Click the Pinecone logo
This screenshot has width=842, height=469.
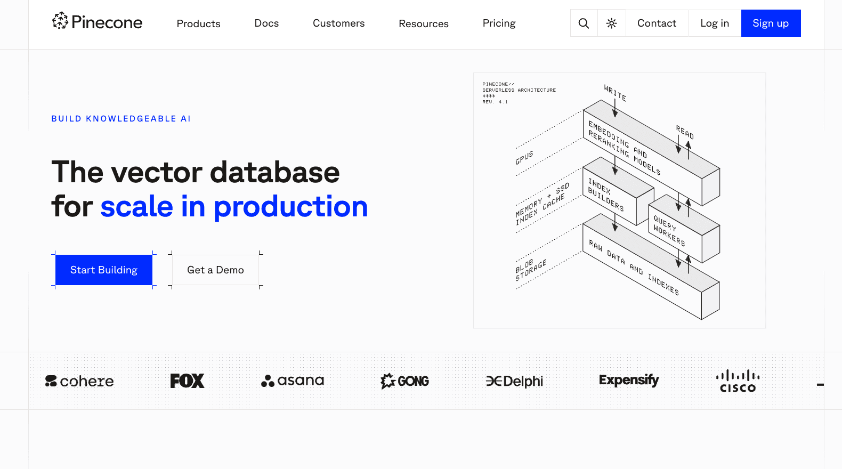coord(97,22)
